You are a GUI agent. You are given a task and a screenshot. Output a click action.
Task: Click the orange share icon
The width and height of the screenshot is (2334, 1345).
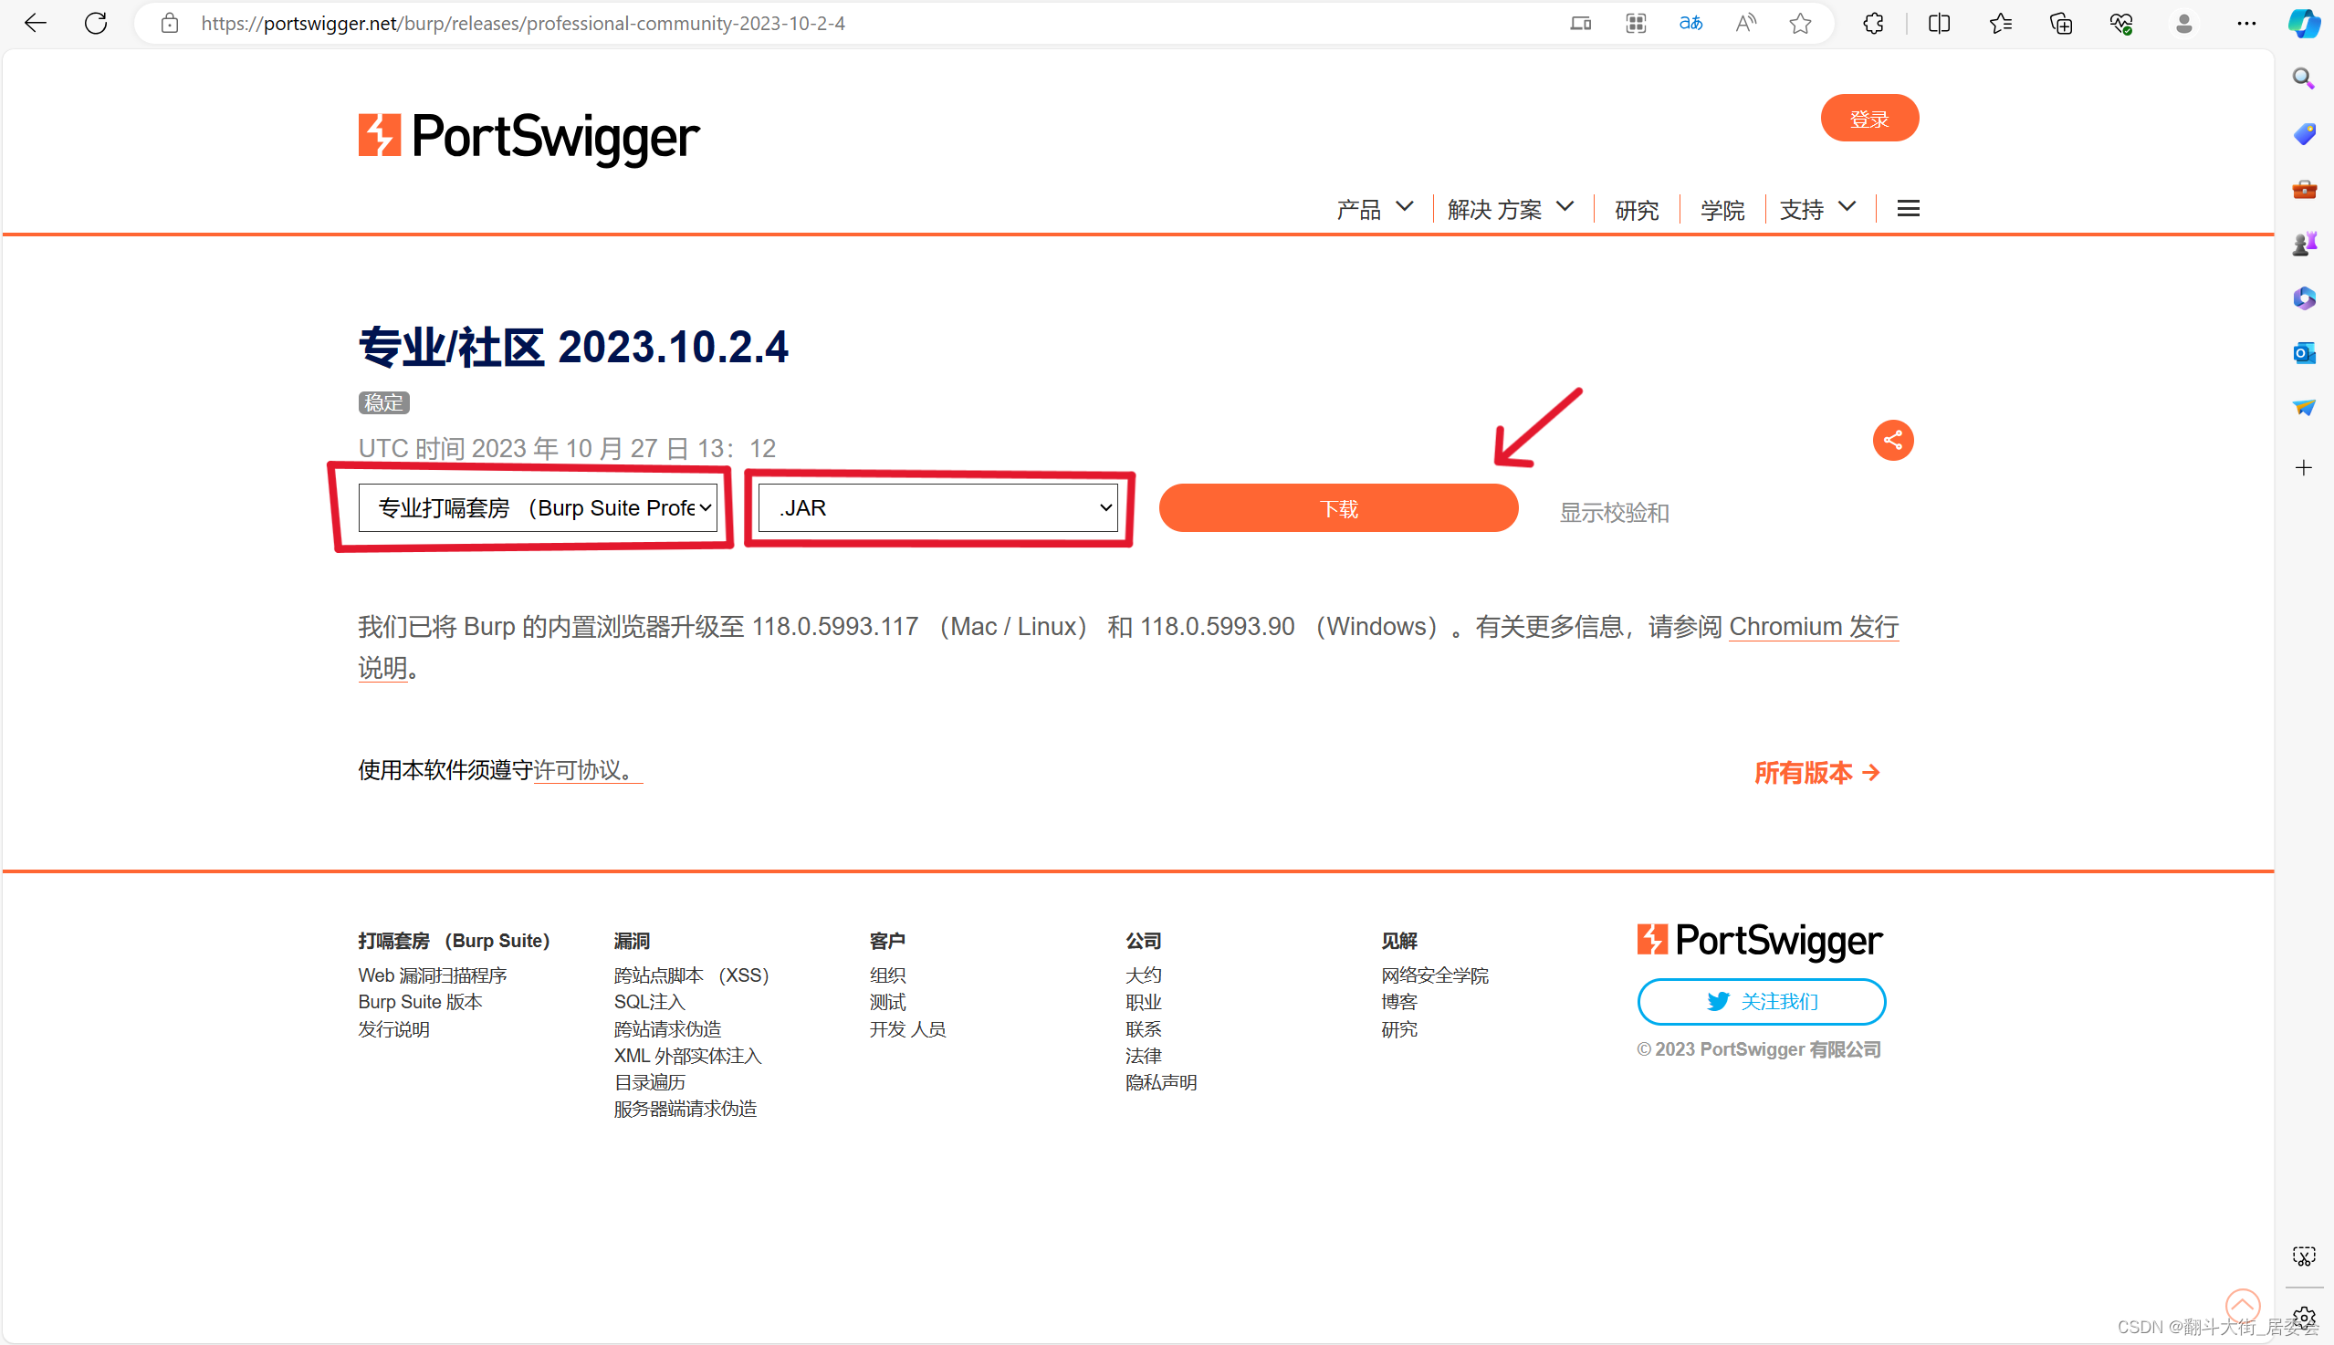coord(1892,440)
